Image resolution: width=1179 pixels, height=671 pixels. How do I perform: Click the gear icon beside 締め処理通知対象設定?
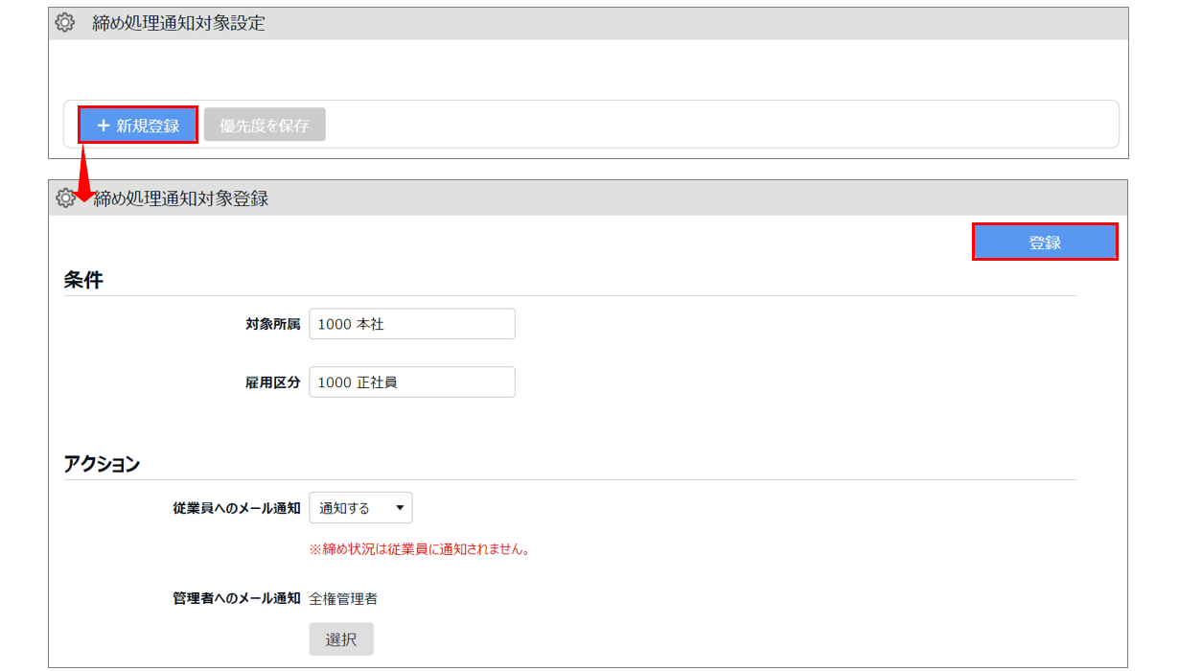pyautogui.click(x=65, y=24)
